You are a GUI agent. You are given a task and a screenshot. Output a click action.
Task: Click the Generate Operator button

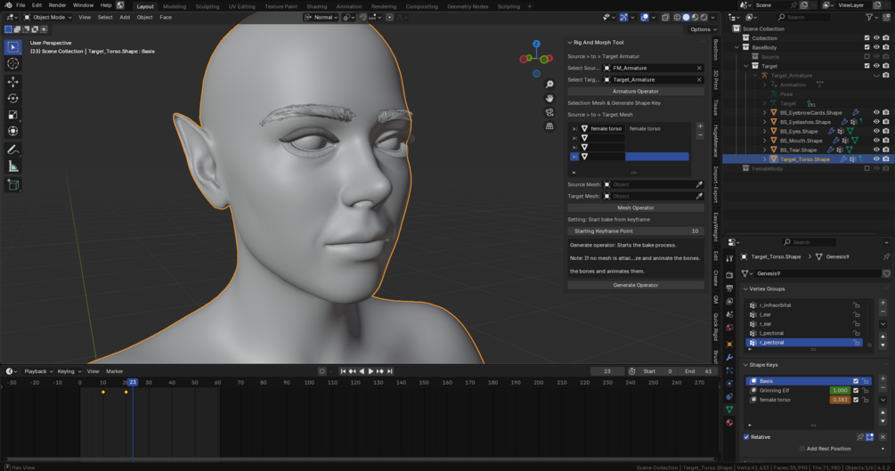(635, 285)
